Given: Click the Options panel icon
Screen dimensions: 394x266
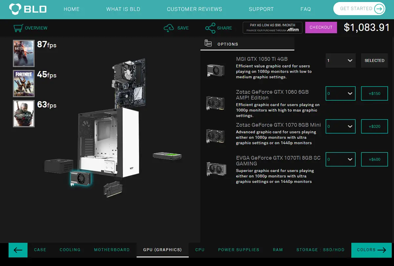Looking at the screenshot, I should [208, 43].
